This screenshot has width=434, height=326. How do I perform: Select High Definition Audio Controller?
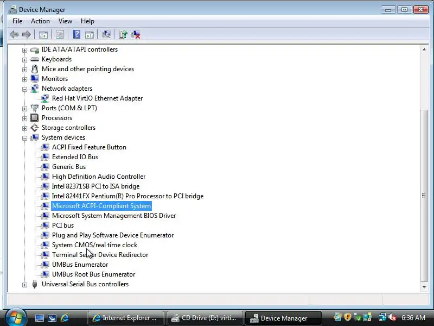tap(99, 177)
